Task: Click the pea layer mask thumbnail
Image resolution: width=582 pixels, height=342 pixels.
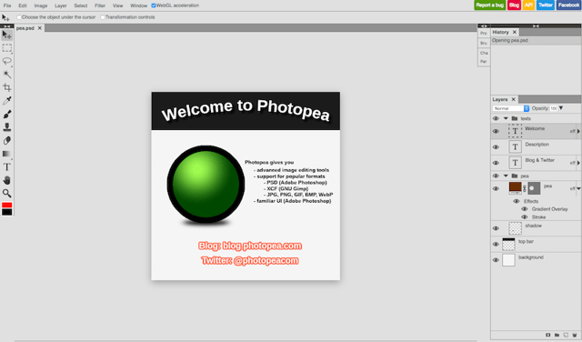Action: 534,188
